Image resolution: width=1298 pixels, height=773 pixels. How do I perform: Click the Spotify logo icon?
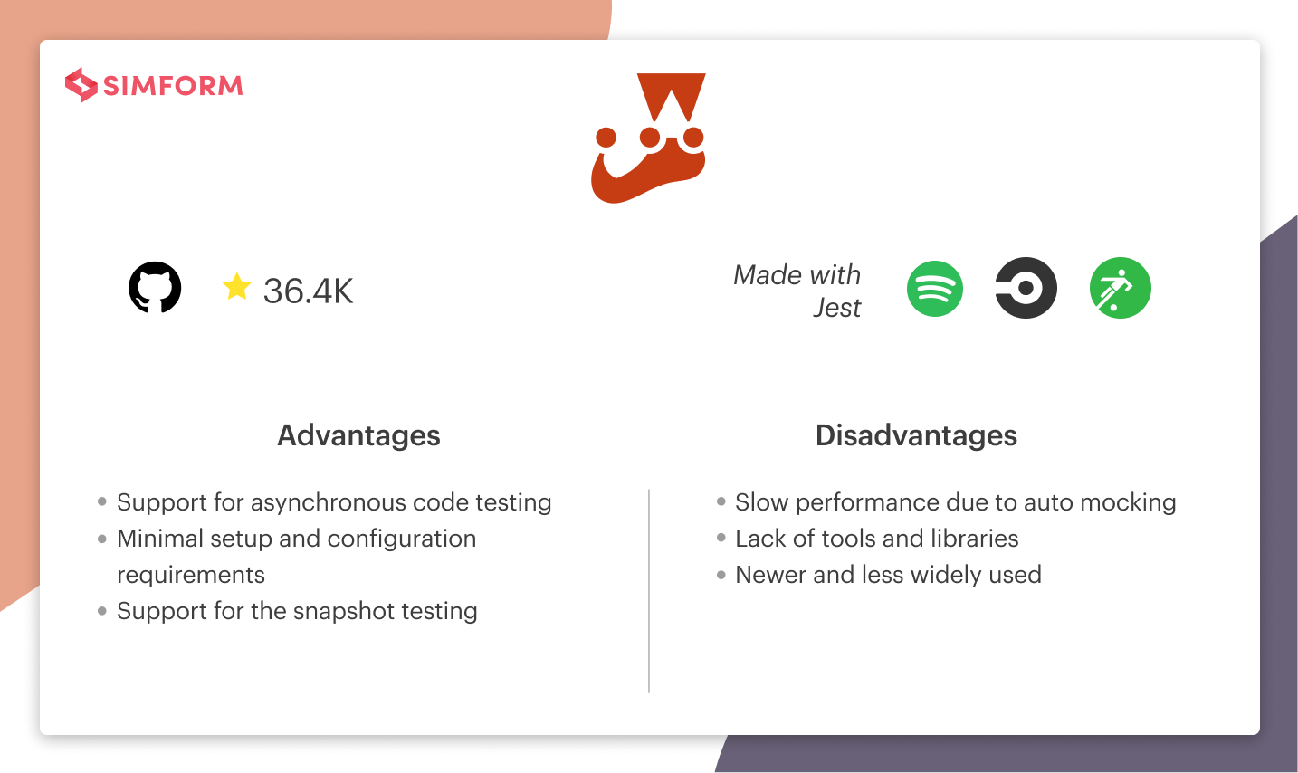(x=935, y=289)
